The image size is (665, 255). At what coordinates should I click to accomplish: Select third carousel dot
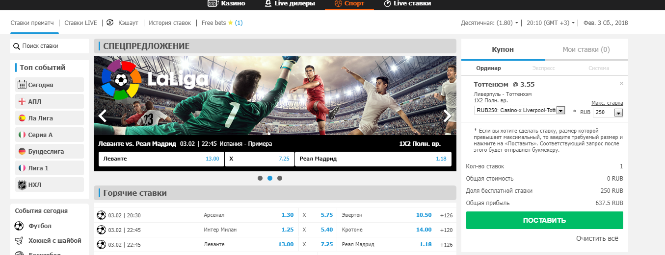280,178
